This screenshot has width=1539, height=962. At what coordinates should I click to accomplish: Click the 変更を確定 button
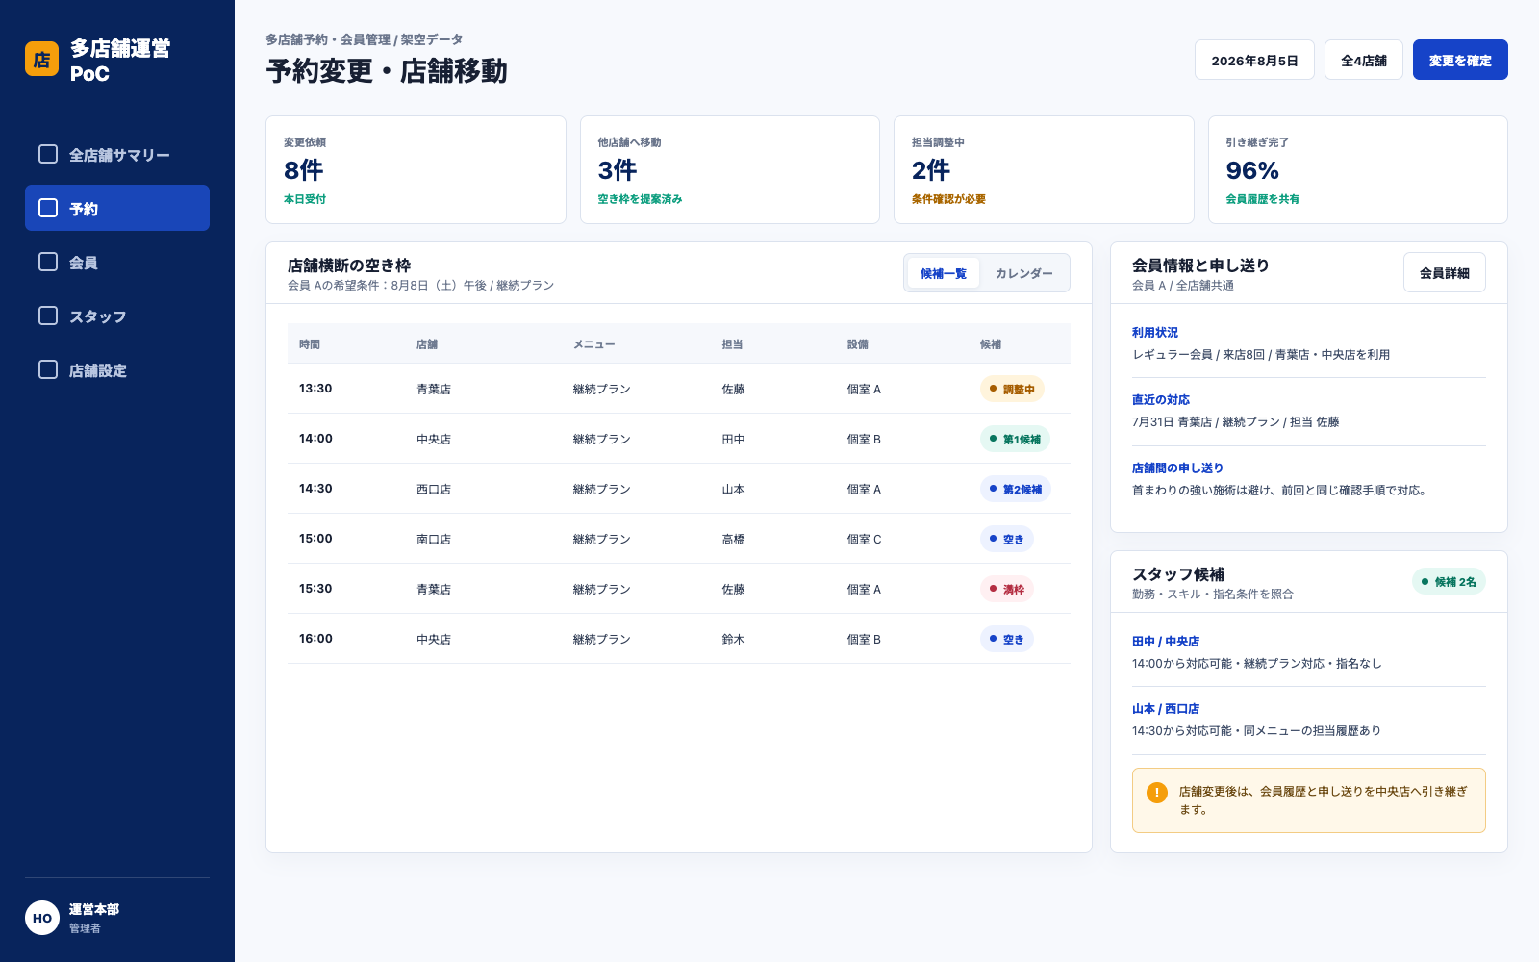(x=1460, y=60)
